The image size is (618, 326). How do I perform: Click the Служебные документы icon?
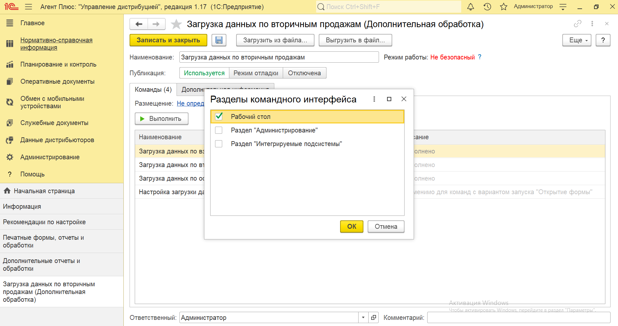[10, 123]
